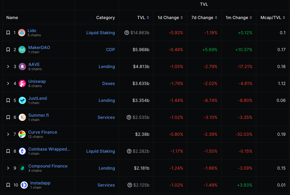Click the AAVE ghost logo
This screenshot has width=290, height=195.
click(22, 67)
